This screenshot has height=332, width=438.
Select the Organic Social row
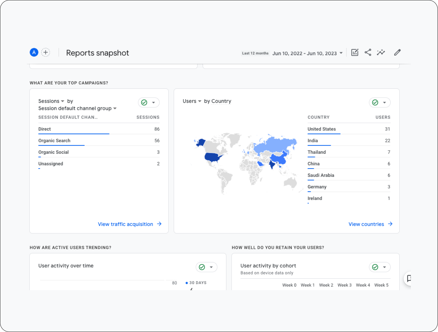pos(99,152)
